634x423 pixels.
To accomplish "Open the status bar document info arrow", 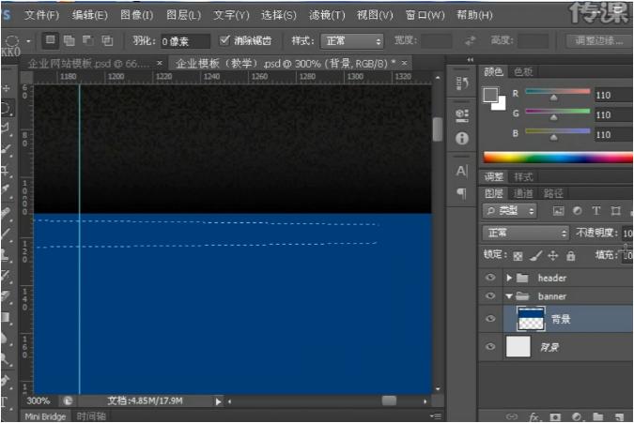I will pyautogui.click(x=218, y=401).
